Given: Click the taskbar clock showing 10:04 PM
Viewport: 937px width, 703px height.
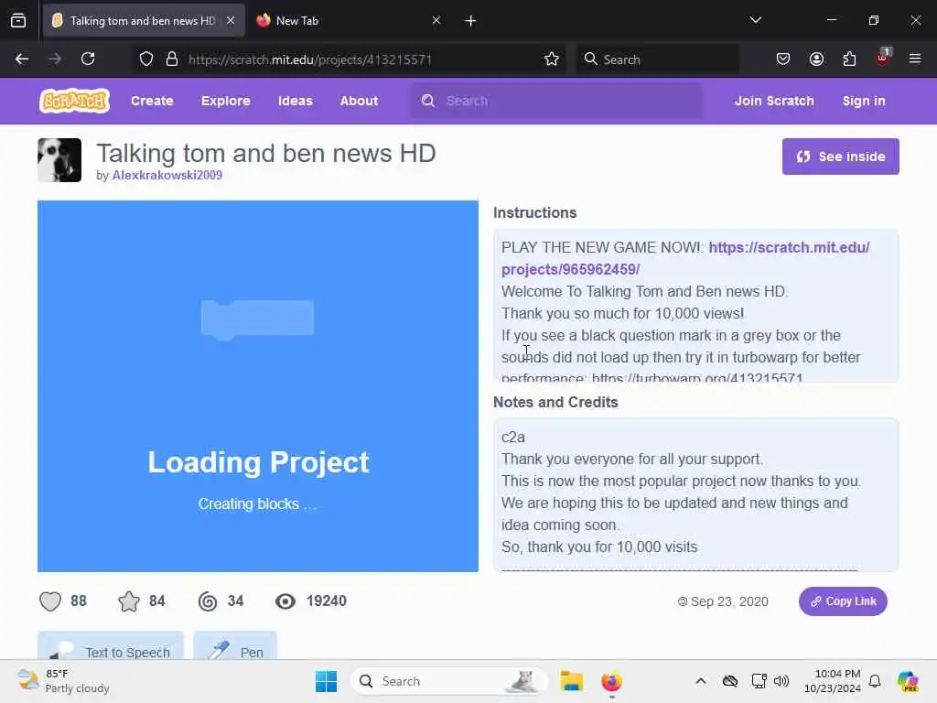Looking at the screenshot, I should tap(833, 681).
